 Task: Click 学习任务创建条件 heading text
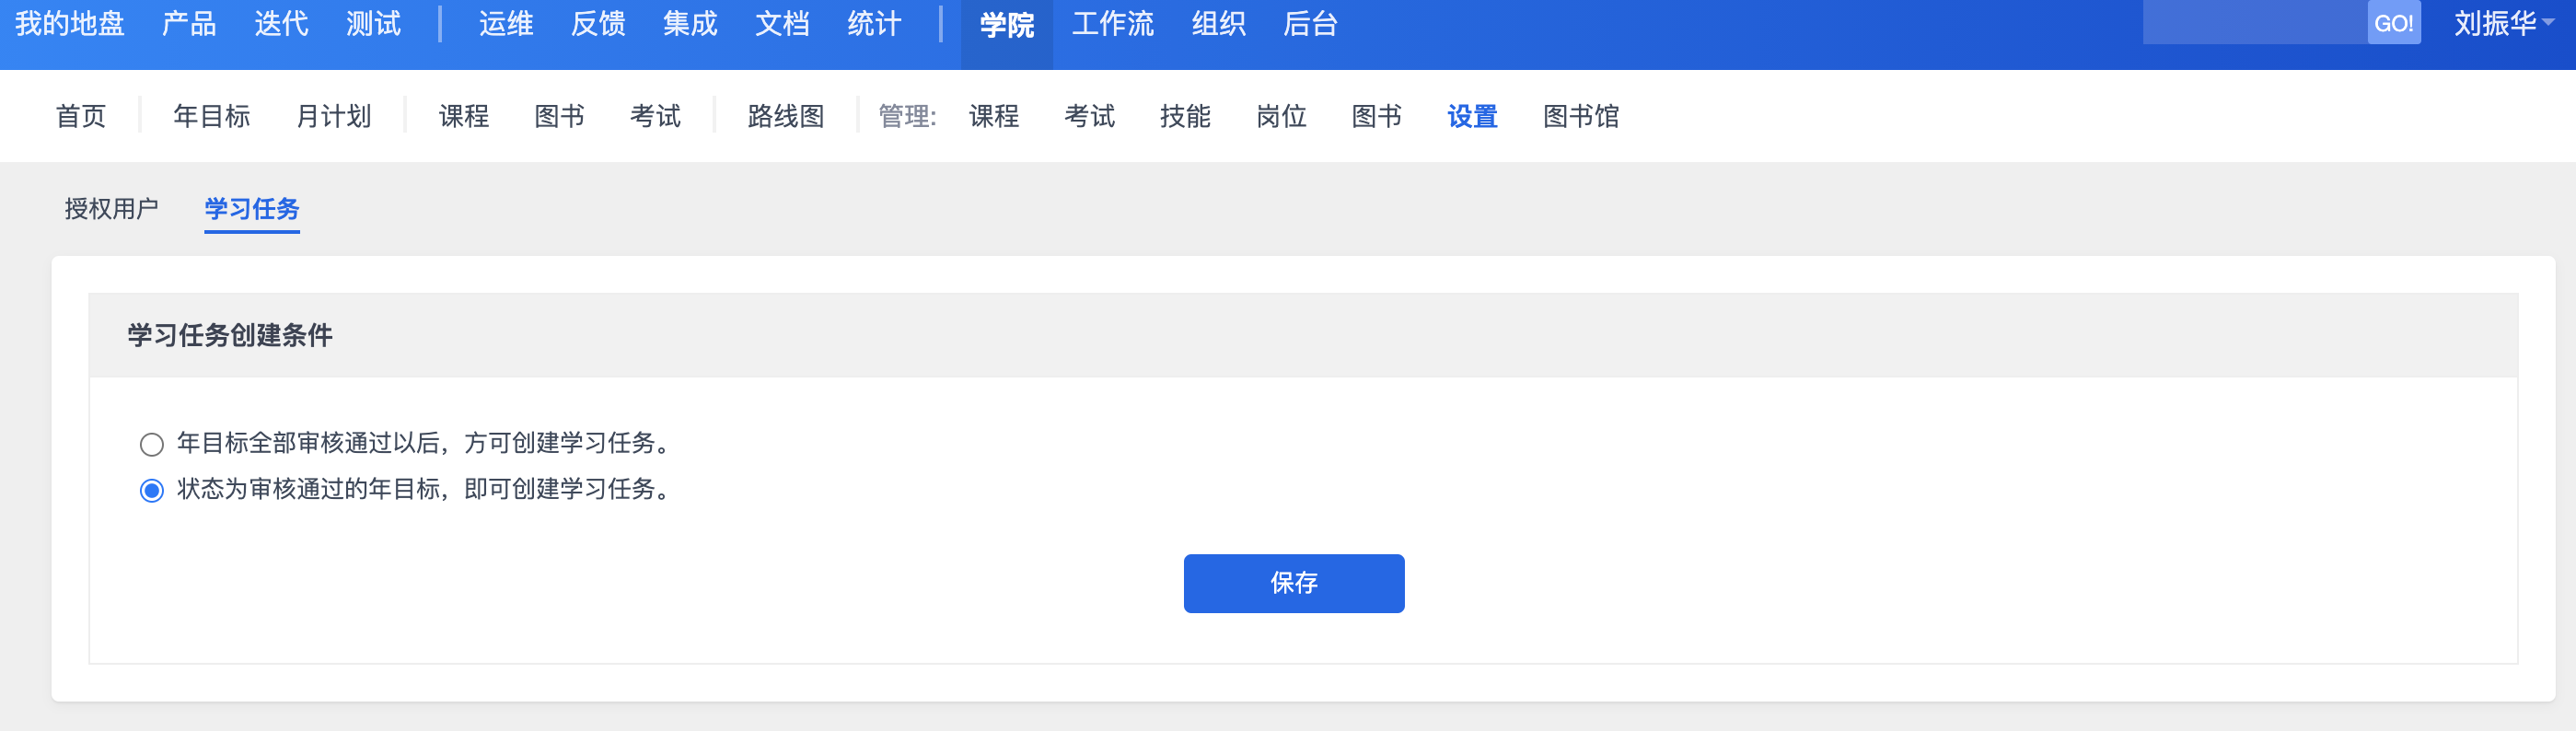229,335
